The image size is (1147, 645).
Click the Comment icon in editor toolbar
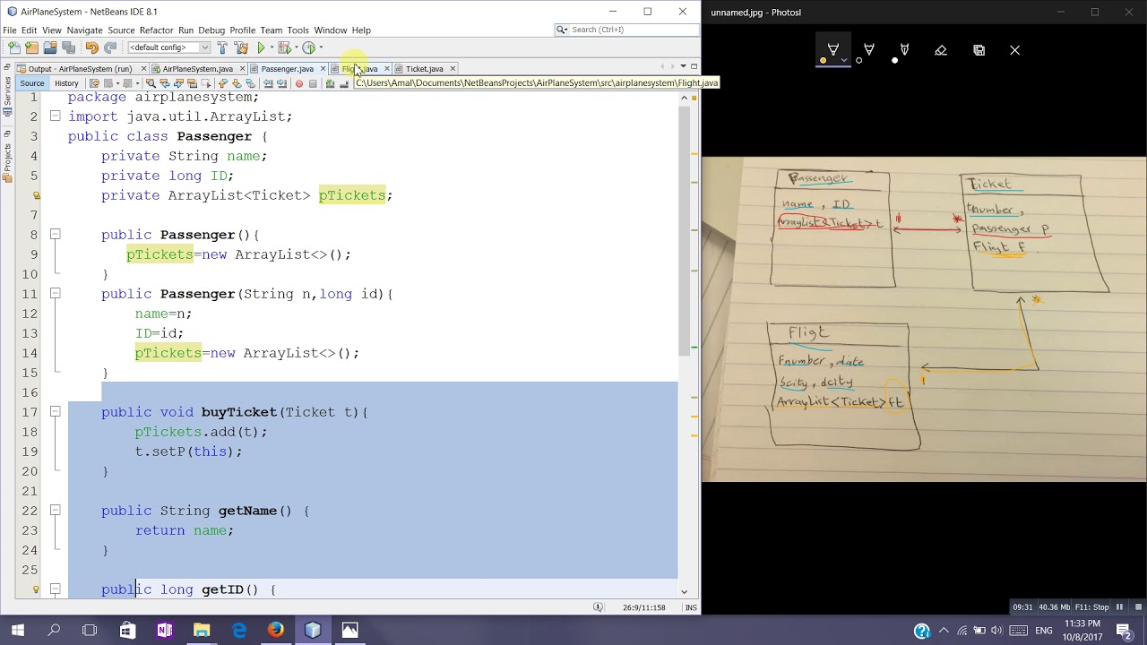(x=331, y=83)
